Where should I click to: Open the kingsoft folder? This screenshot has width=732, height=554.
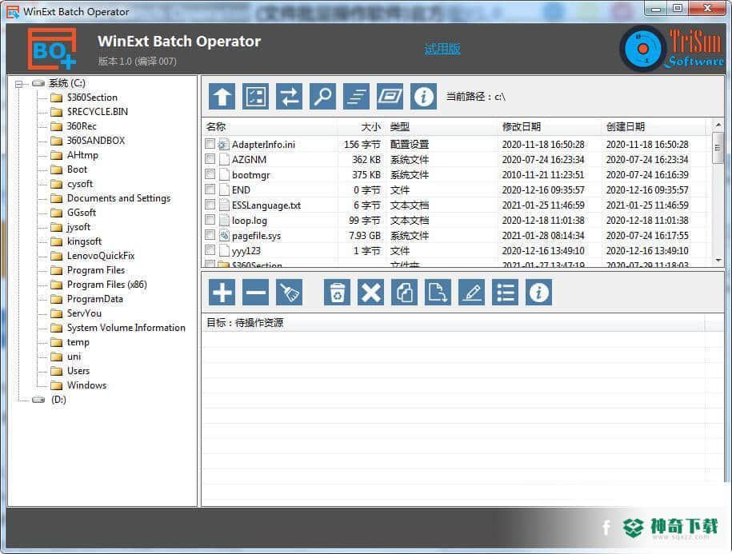coord(84,241)
